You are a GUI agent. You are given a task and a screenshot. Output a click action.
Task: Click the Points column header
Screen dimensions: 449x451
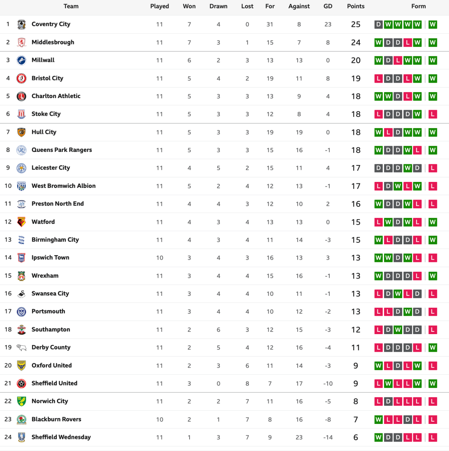click(356, 6)
